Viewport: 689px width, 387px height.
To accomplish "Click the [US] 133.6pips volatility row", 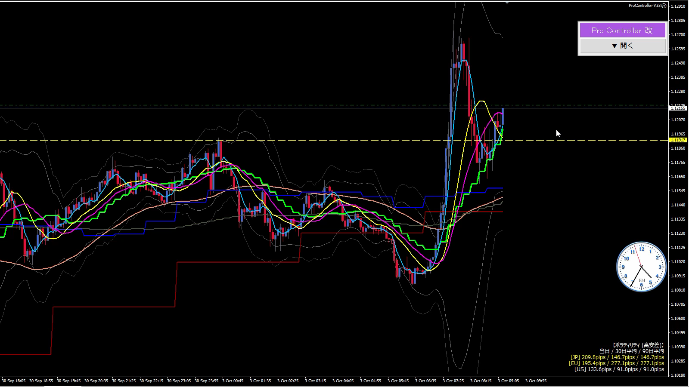I will click(x=619, y=369).
